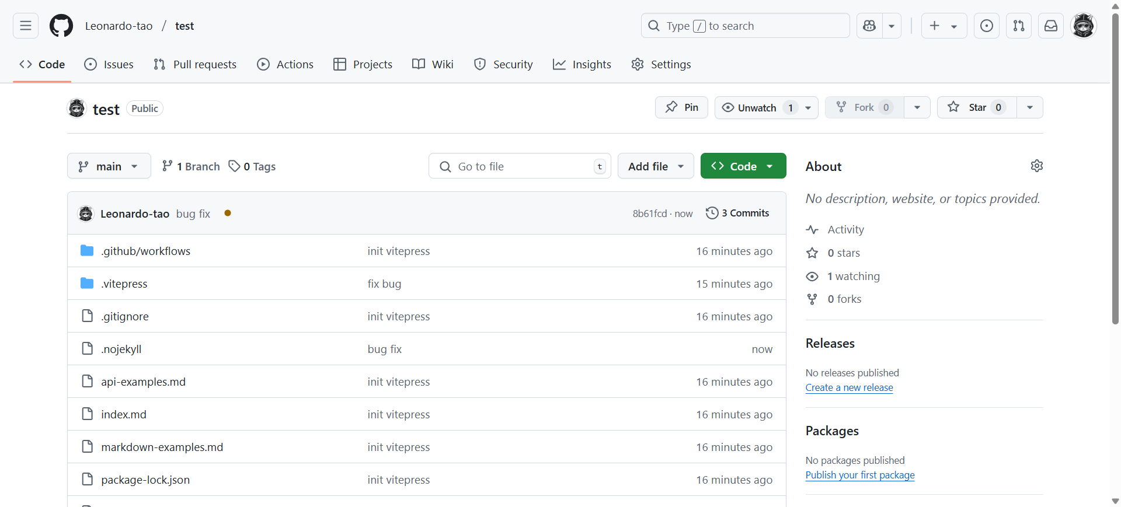
Task: Open the user profile avatar menu
Action: coord(1084,26)
